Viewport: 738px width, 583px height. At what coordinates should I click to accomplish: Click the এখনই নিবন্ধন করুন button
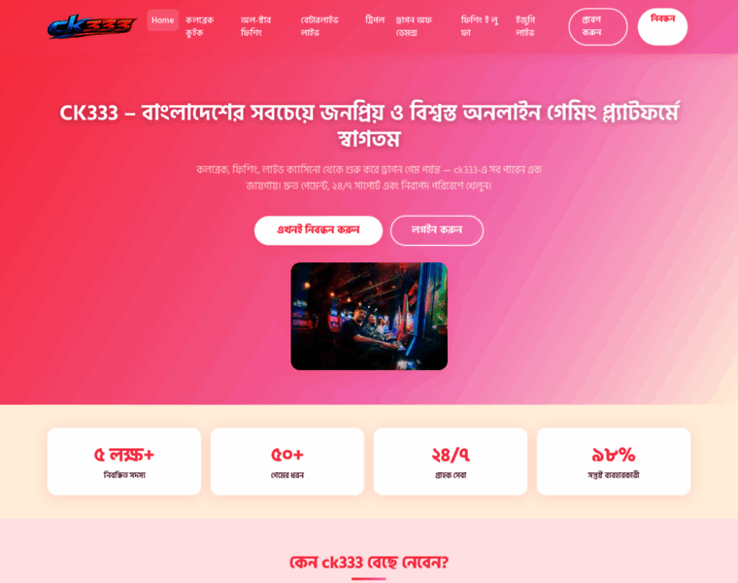[x=319, y=230]
